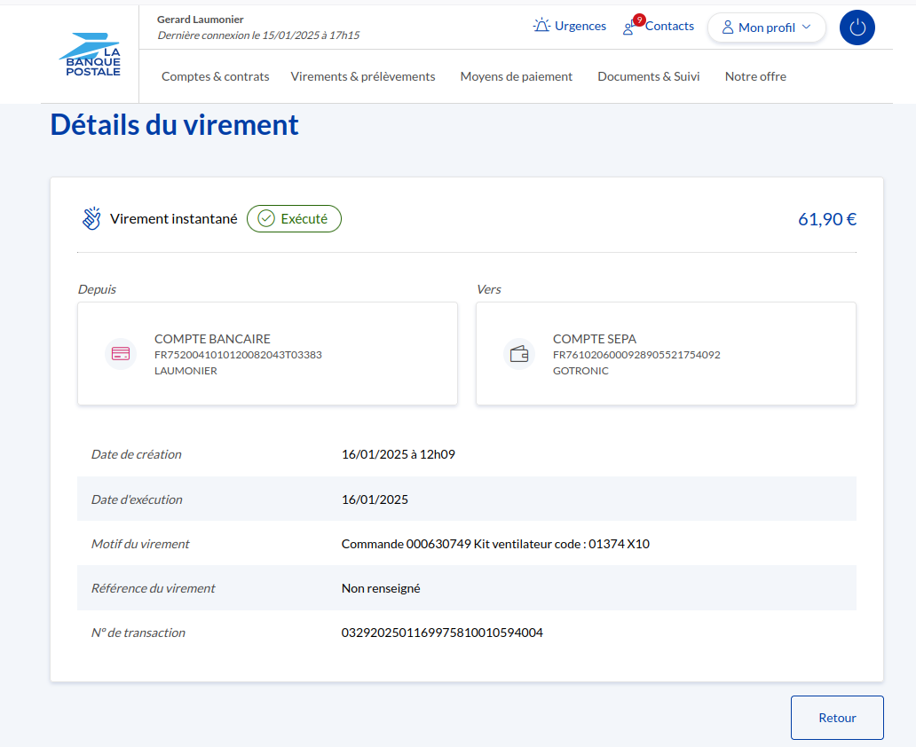Image resolution: width=916 pixels, height=747 pixels.
Task: Click the green Exécuté checkmark icon
Action: point(265,219)
